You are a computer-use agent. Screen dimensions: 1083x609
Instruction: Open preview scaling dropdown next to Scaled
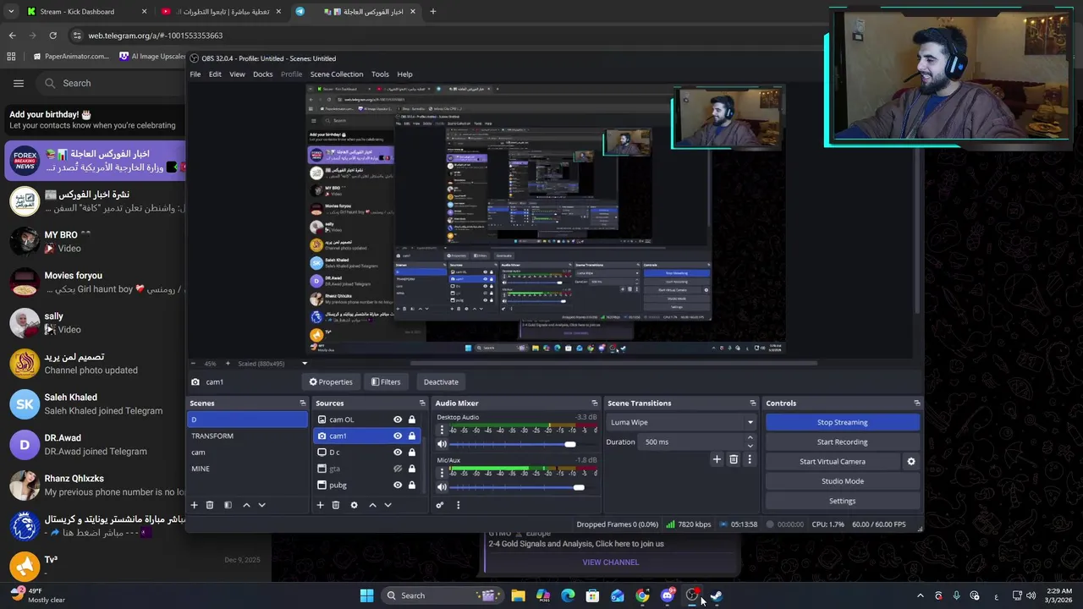pyautogui.click(x=305, y=364)
